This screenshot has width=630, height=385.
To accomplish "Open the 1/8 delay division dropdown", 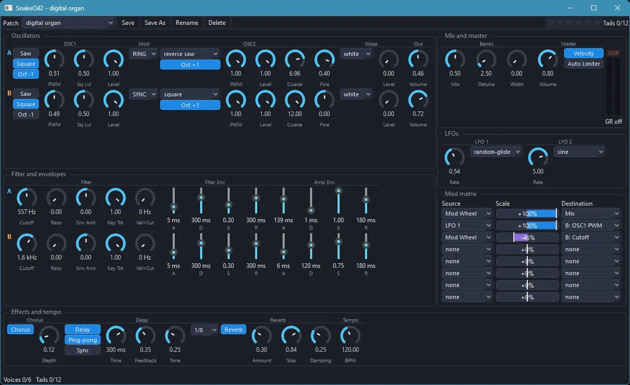I will pyautogui.click(x=205, y=330).
